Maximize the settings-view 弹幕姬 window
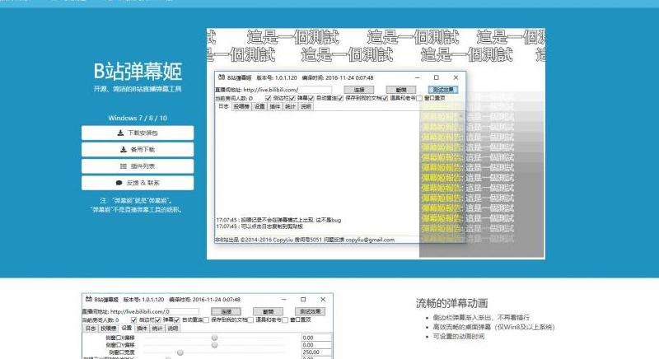659x359 pixels. point(303,300)
